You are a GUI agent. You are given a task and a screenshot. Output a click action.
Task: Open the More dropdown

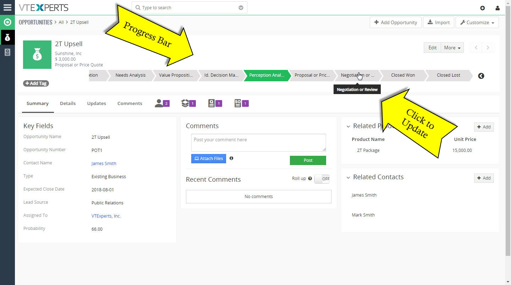452,48
